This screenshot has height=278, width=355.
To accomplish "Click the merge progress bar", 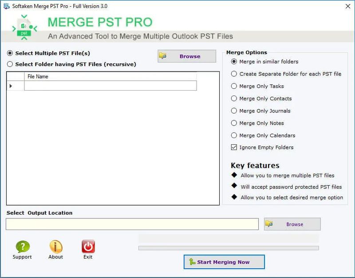I will [229, 248].
